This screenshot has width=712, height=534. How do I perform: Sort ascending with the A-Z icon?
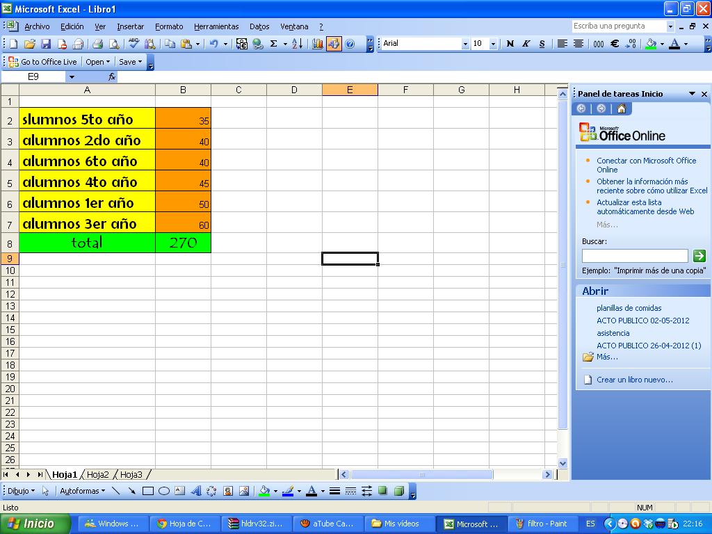(297, 44)
